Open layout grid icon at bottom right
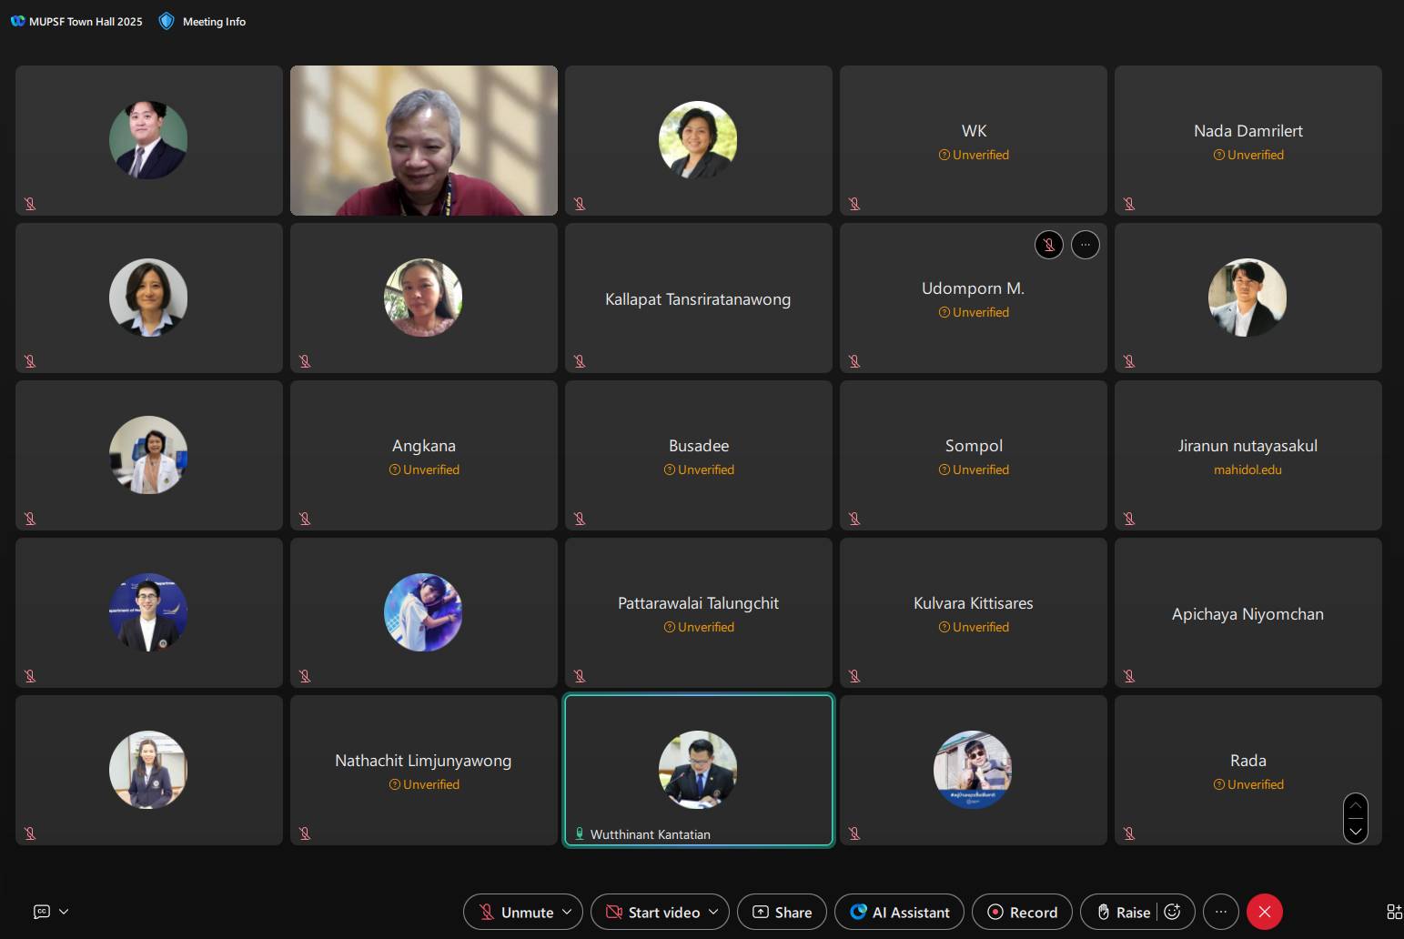 (x=1394, y=912)
